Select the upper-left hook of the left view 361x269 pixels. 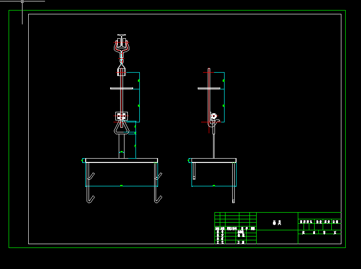tap(91, 176)
